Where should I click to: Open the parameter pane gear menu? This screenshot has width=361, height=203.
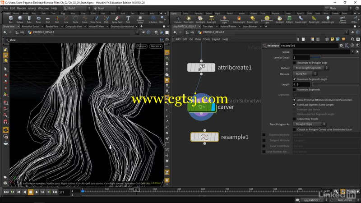point(341,46)
